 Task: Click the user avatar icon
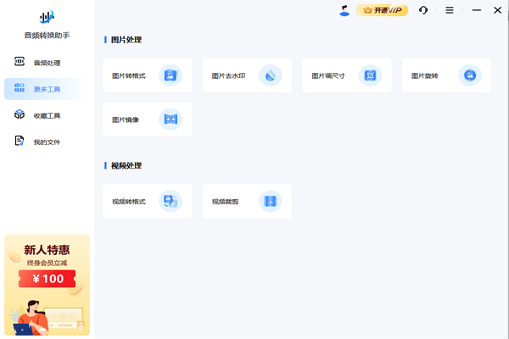click(x=344, y=10)
